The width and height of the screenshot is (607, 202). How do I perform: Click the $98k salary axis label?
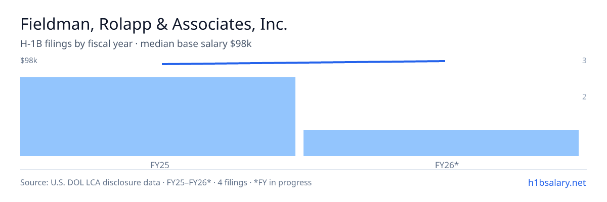[x=29, y=61]
